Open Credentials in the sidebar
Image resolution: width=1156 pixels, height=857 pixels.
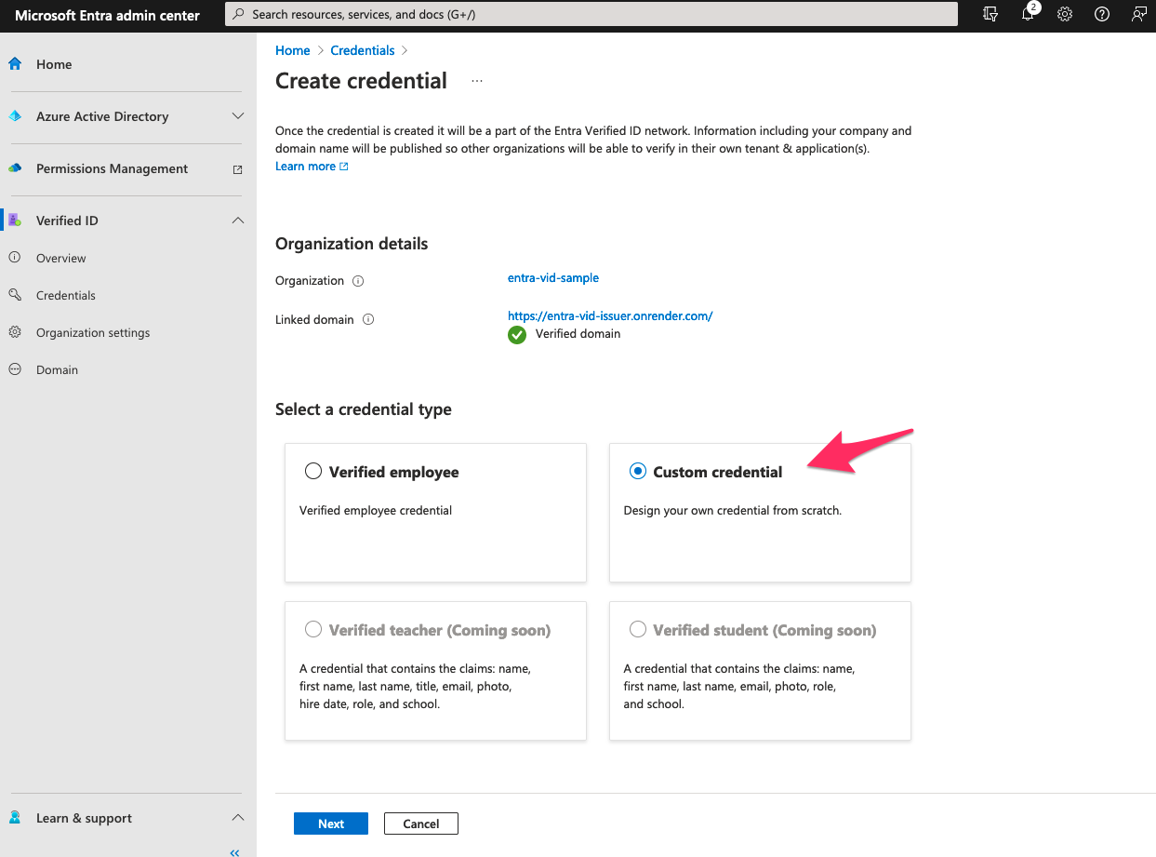tap(66, 296)
